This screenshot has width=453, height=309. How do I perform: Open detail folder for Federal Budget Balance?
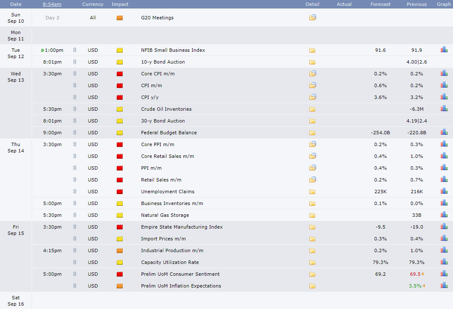(x=312, y=133)
